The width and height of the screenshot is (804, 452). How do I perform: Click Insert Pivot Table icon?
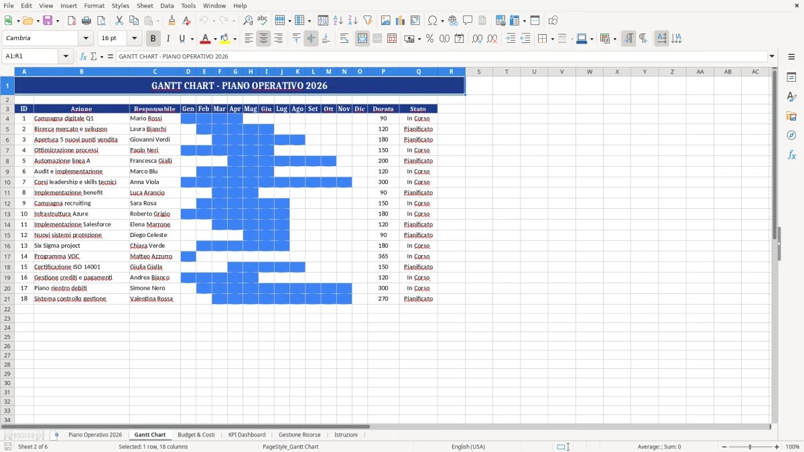click(x=415, y=21)
